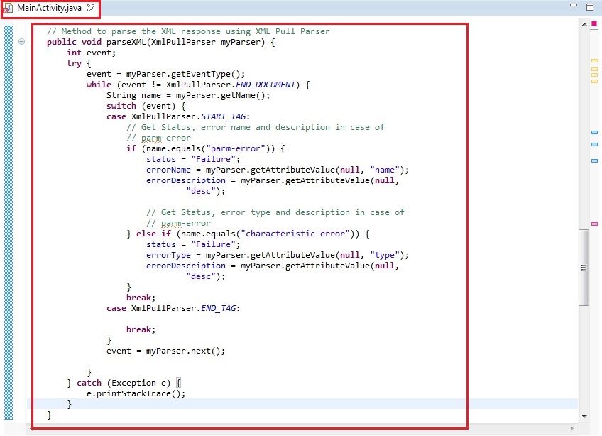The image size is (602, 436).
Task: Jump to the pink marker in overview ruler
Action: click(594, 224)
